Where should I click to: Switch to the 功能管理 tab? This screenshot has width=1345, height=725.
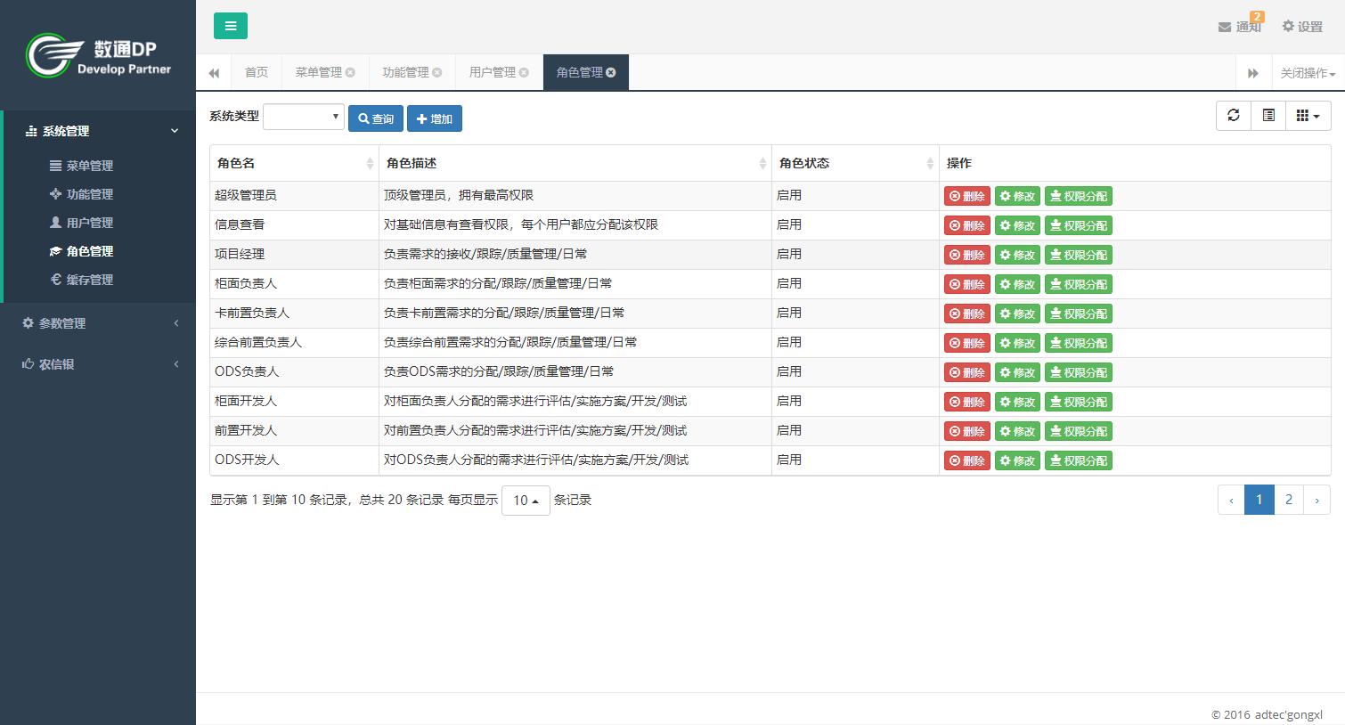406,72
